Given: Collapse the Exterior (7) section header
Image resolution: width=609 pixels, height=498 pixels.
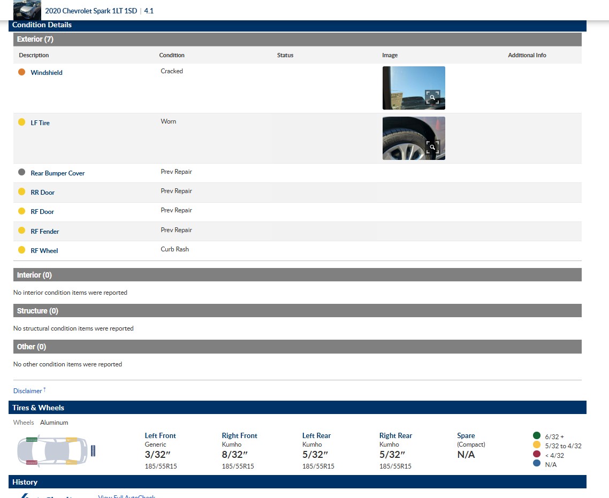Looking at the screenshot, I should click(298, 39).
